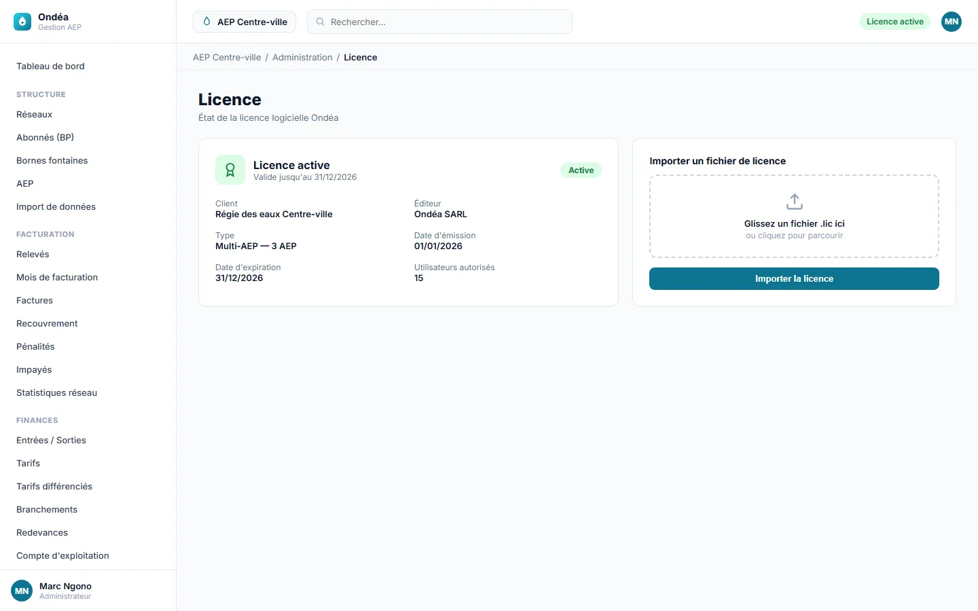The width and height of the screenshot is (978, 611).
Task: Open Tableau de bord
Action: [88, 66]
